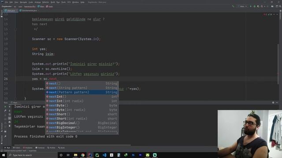
Task: Open the Edit menu
Action: tap(11, 2)
